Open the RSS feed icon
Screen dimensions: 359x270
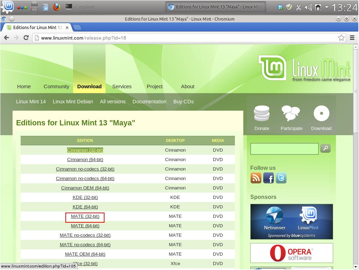click(256, 178)
